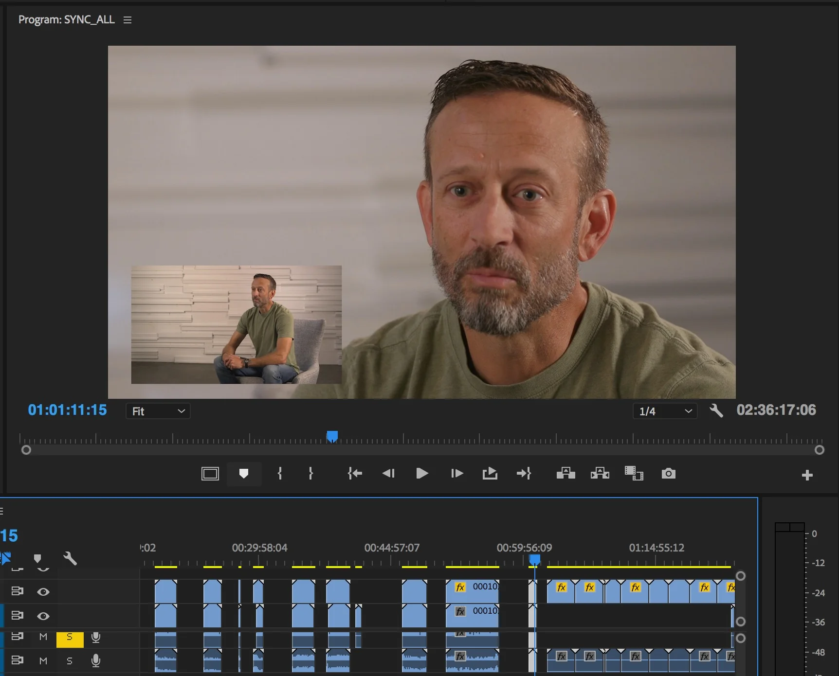This screenshot has width=839, height=676.
Task: Step back one frame
Action: point(388,474)
